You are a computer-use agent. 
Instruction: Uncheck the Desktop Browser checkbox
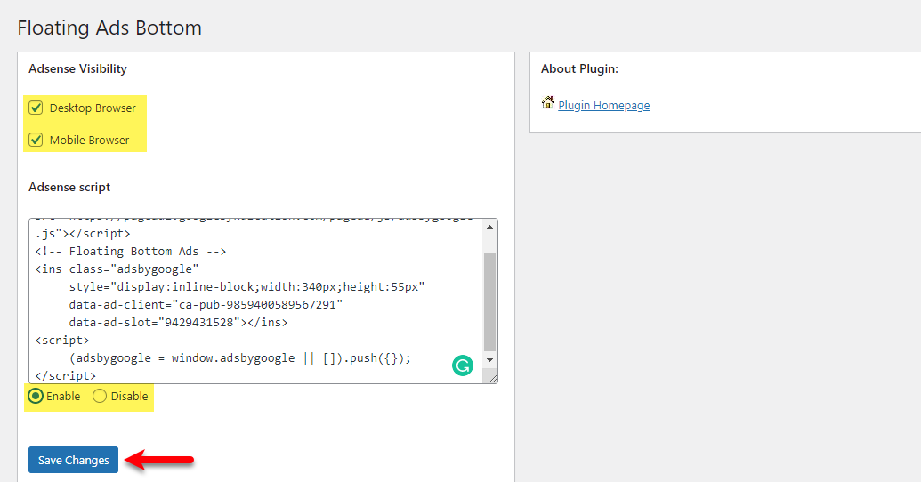pos(36,108)
